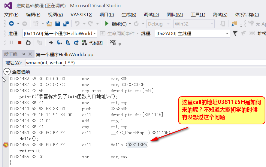Click the 'rep stos' instruction line
Viewport: 266px width, 167px height.
point(82,91)
